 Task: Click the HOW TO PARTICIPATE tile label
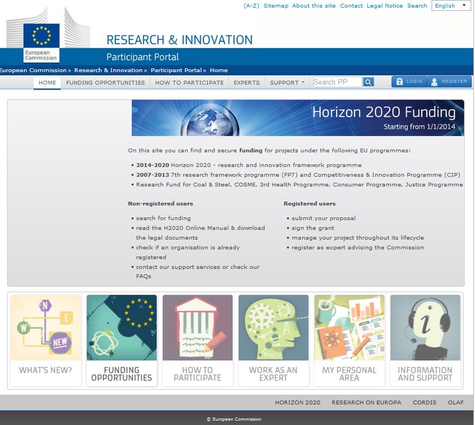pos(197,374)
